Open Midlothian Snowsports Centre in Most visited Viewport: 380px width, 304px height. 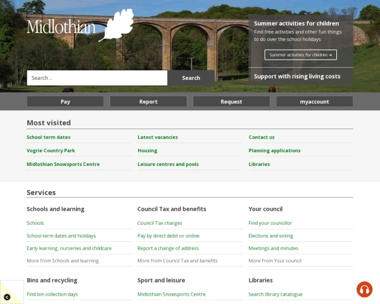point(63,164)
